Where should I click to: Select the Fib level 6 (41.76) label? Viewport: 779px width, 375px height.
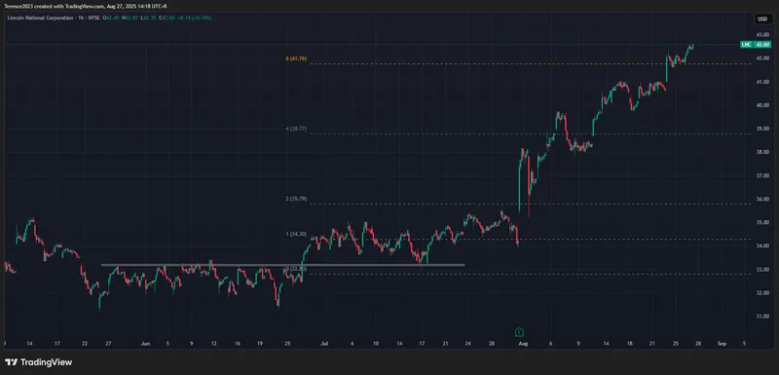[x=296, y=58]
